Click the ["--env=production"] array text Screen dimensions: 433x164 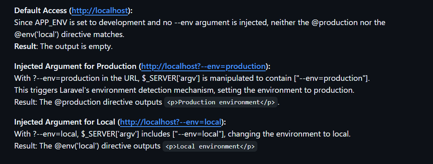coord(331,78)
